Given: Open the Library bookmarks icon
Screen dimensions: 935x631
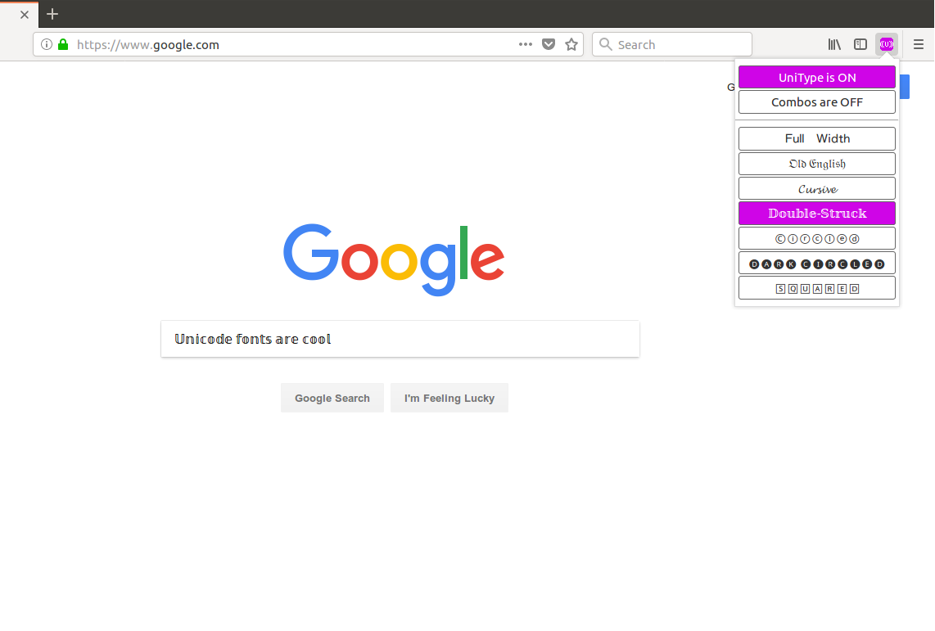Looking at the screenshot, I should [x=834, y=44].
